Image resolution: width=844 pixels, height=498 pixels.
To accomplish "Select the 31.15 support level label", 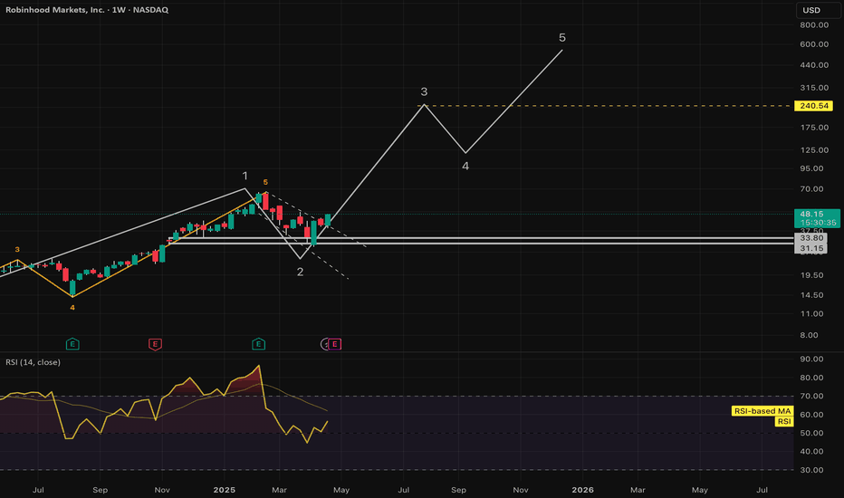I will pyautogui.click(x=809, y=248).
